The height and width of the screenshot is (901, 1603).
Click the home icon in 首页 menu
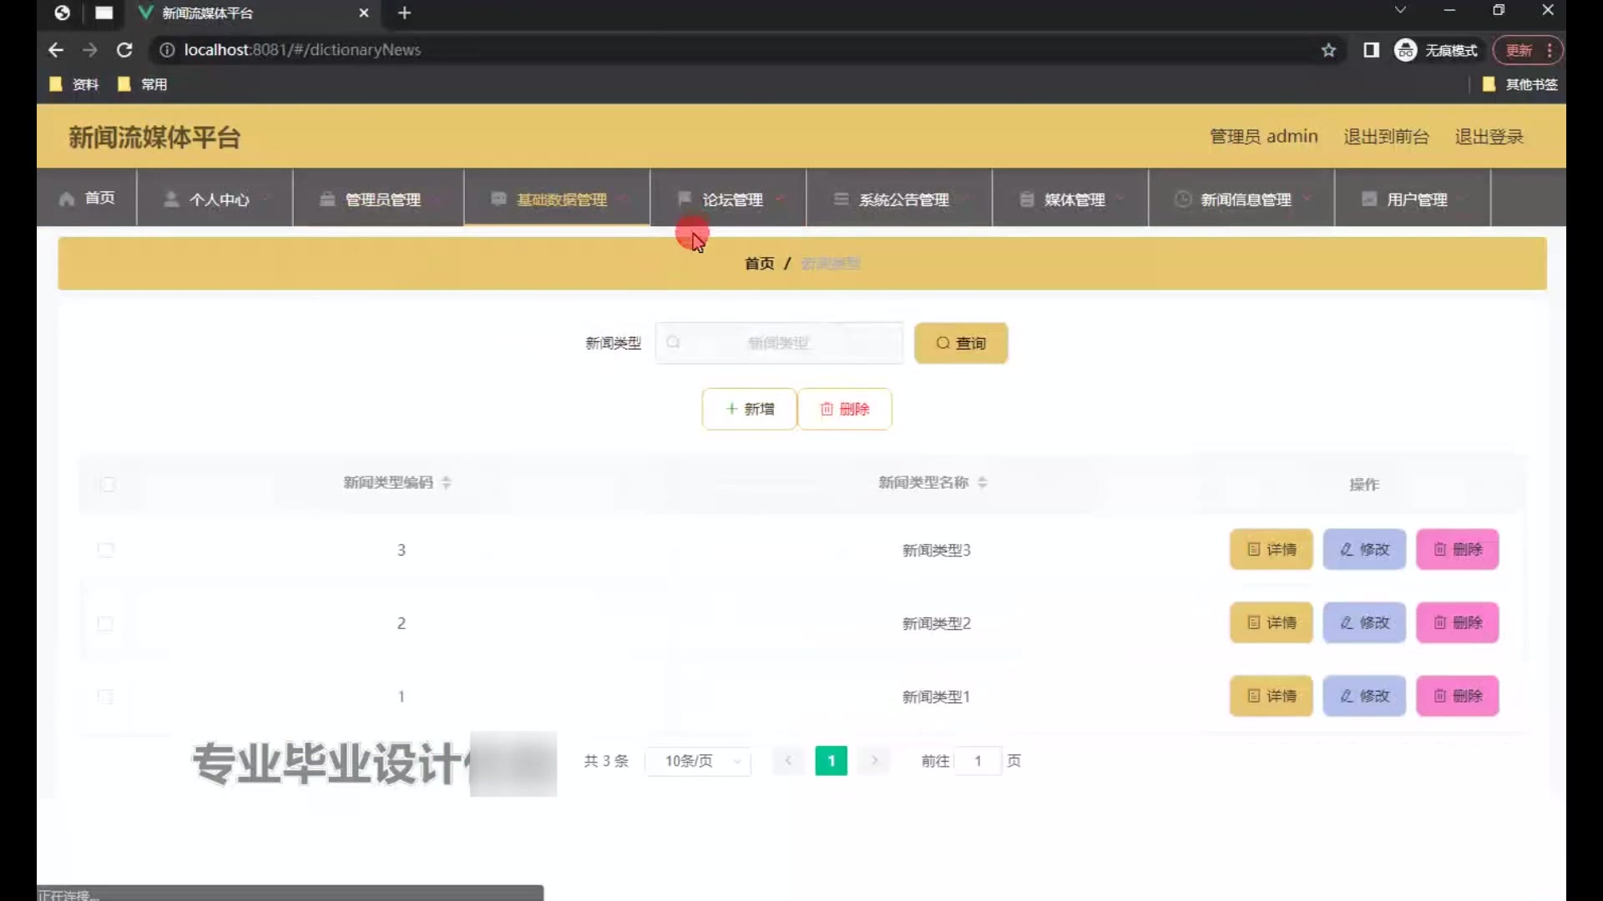click(67, 199)
